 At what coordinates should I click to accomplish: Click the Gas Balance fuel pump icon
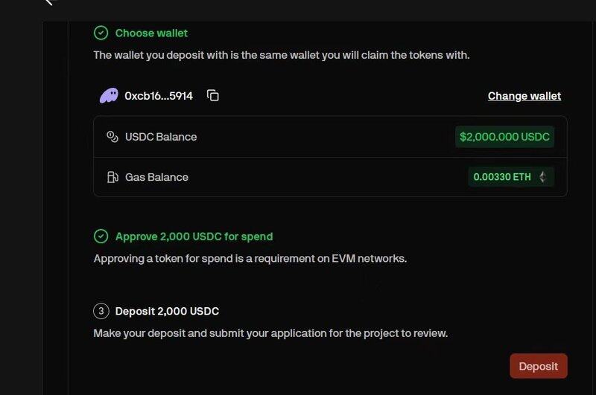point(112,177)
